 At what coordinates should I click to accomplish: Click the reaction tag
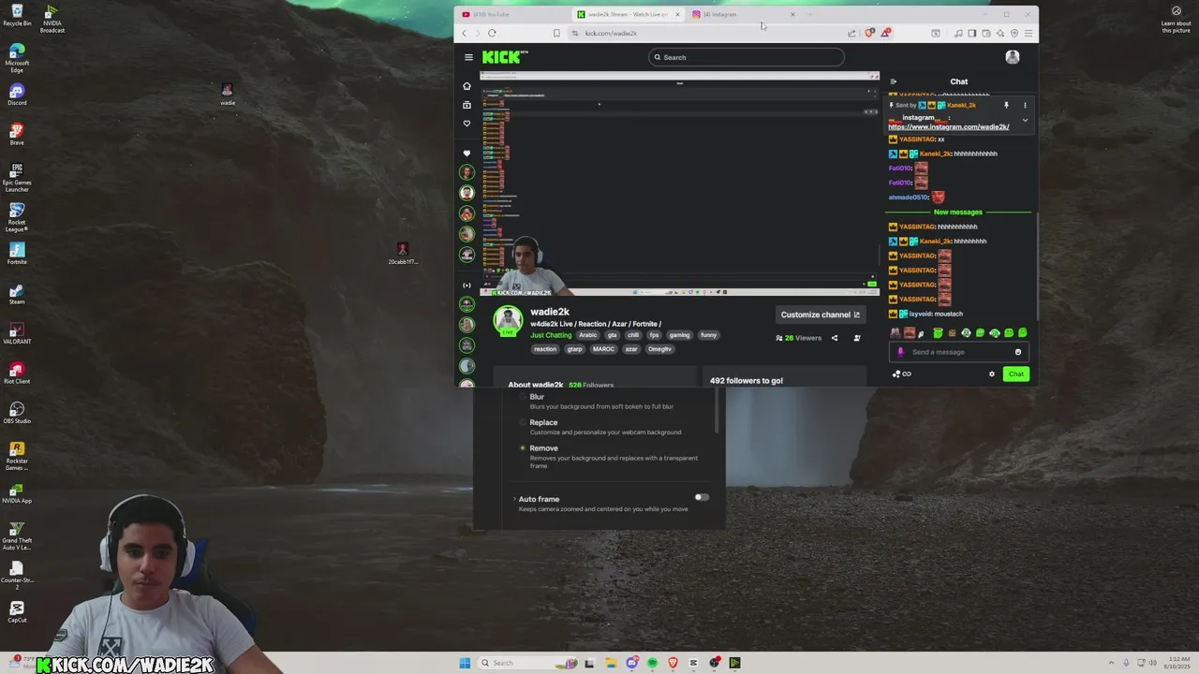pyautogui.click(x=545, y=349)
